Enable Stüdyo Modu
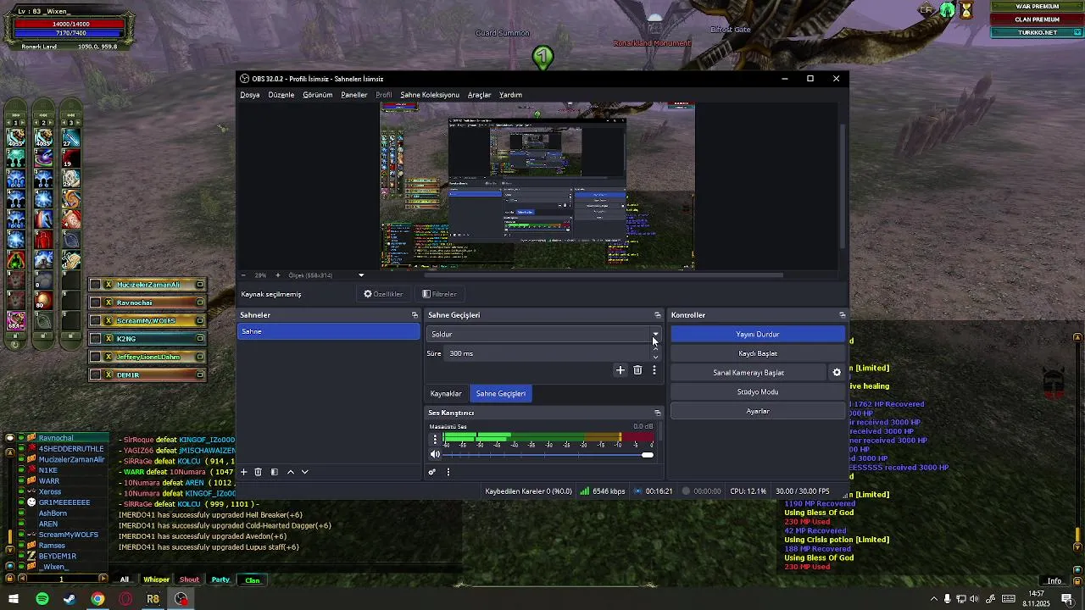Viewport: 1085px width, 610px height. point(758,392)
